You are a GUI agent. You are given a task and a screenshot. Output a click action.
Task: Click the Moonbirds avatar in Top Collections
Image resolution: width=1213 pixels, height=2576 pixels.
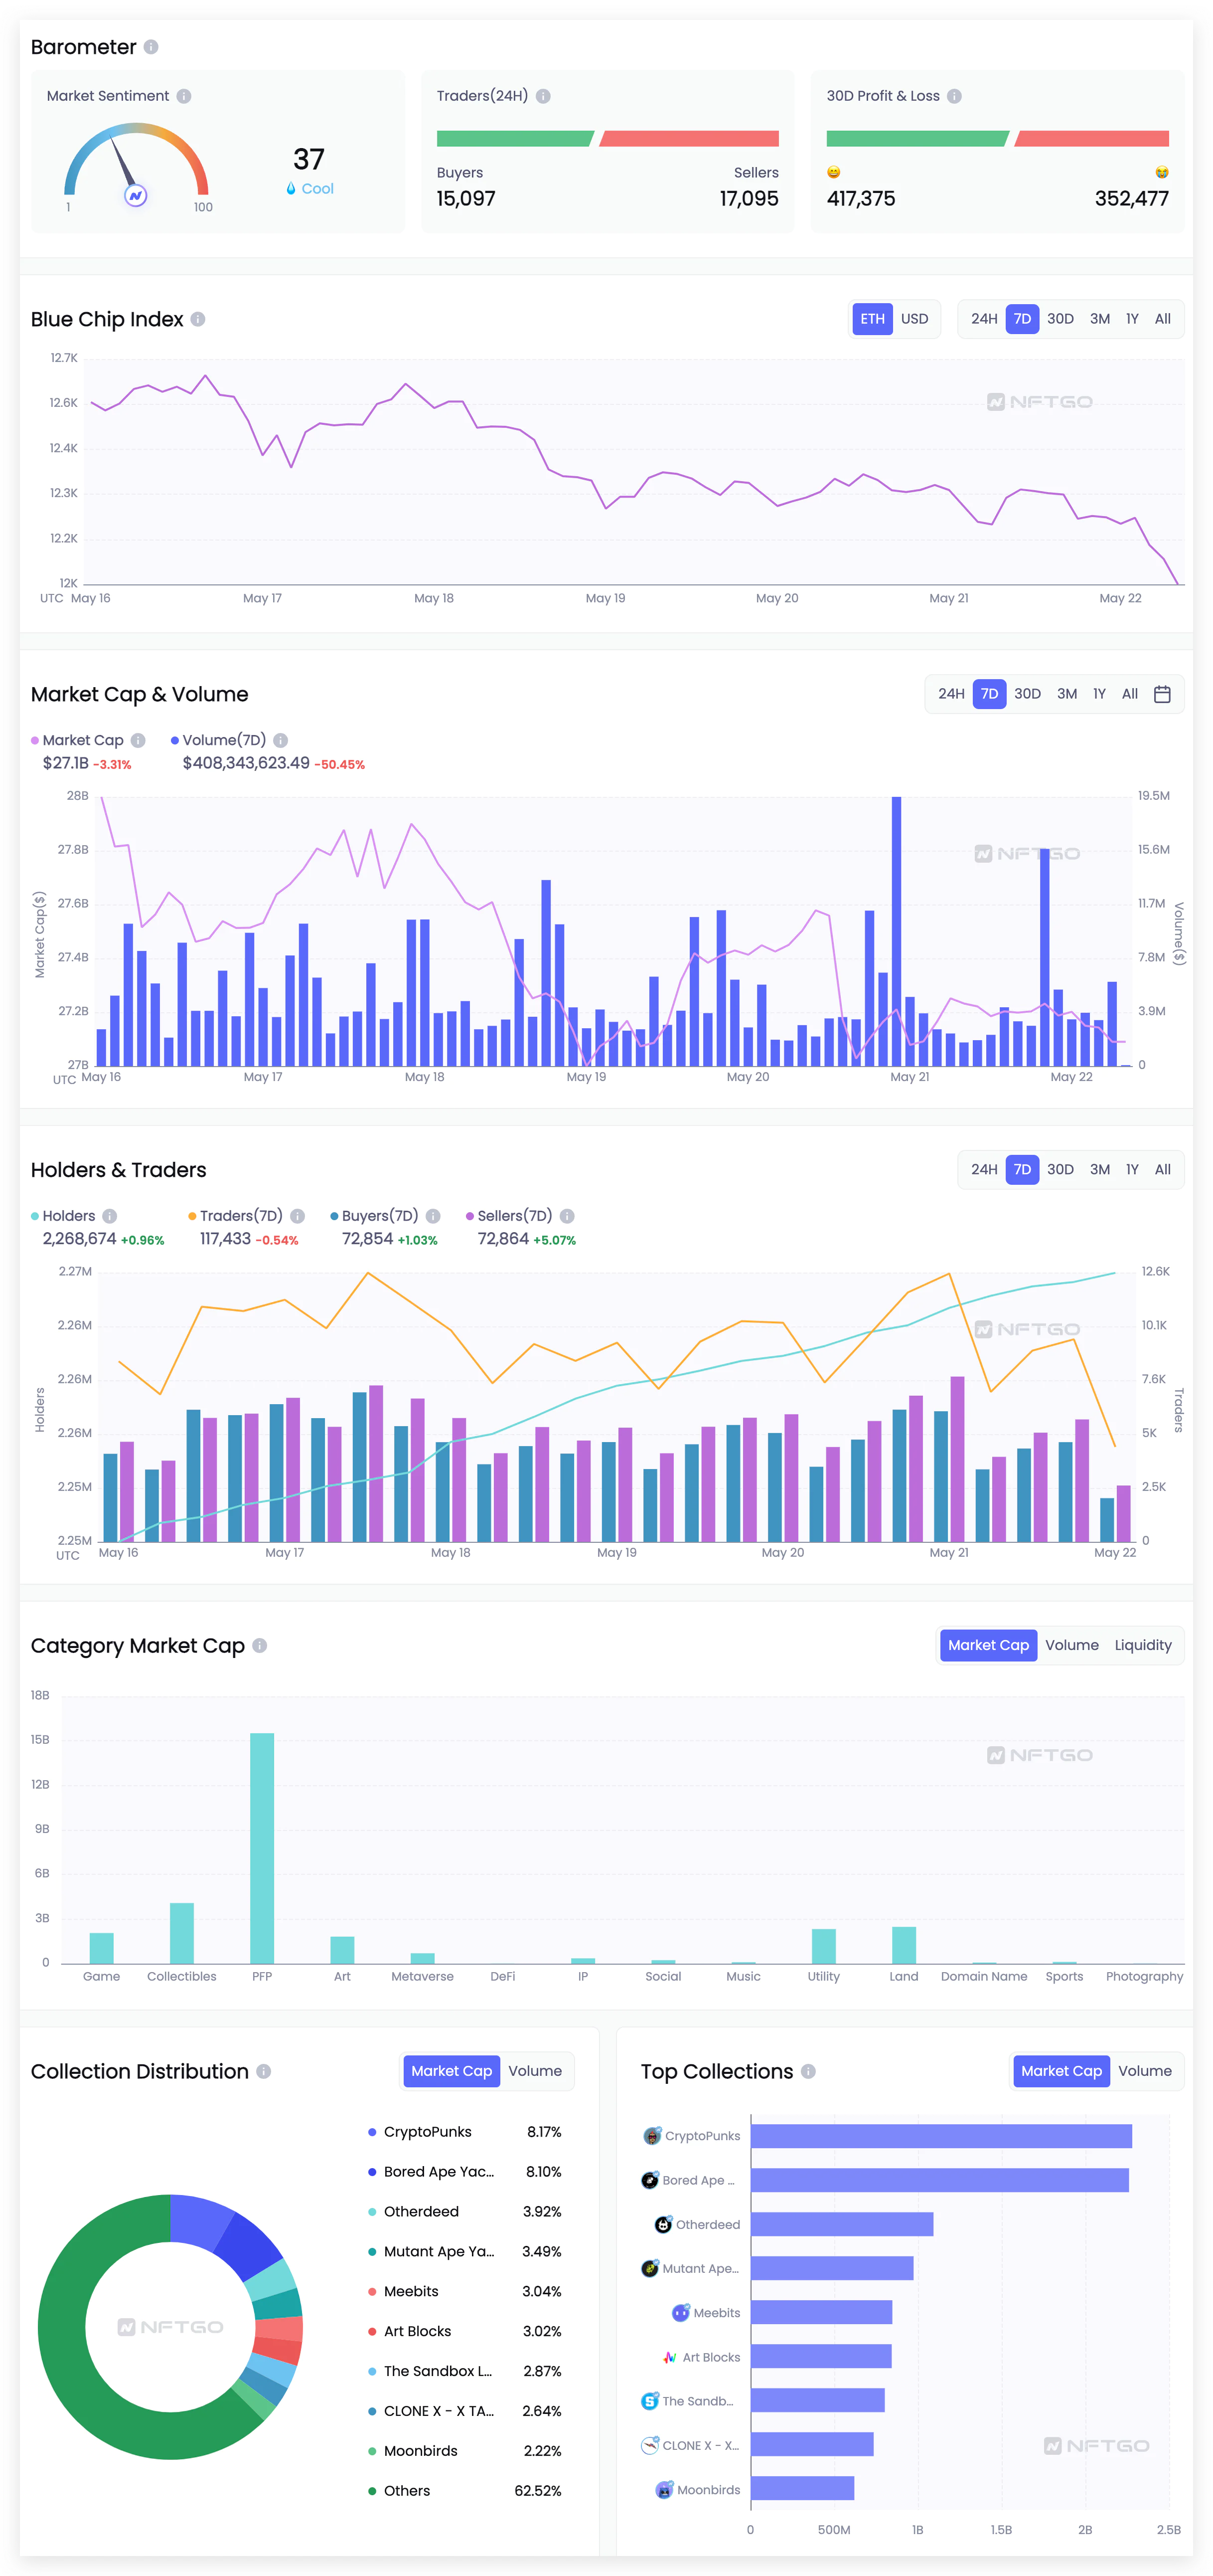[x=664, y=2490]
